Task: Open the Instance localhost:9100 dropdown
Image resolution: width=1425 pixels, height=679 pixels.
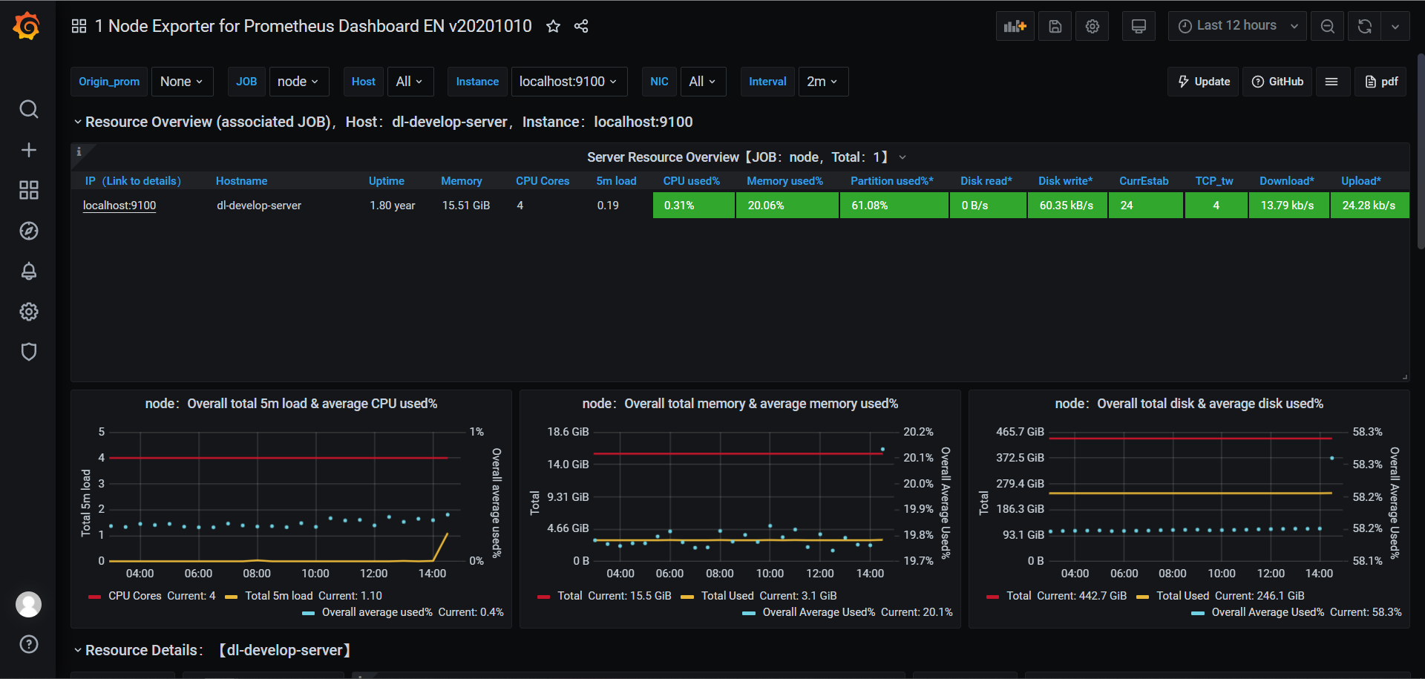Action: tap(569, 82)
